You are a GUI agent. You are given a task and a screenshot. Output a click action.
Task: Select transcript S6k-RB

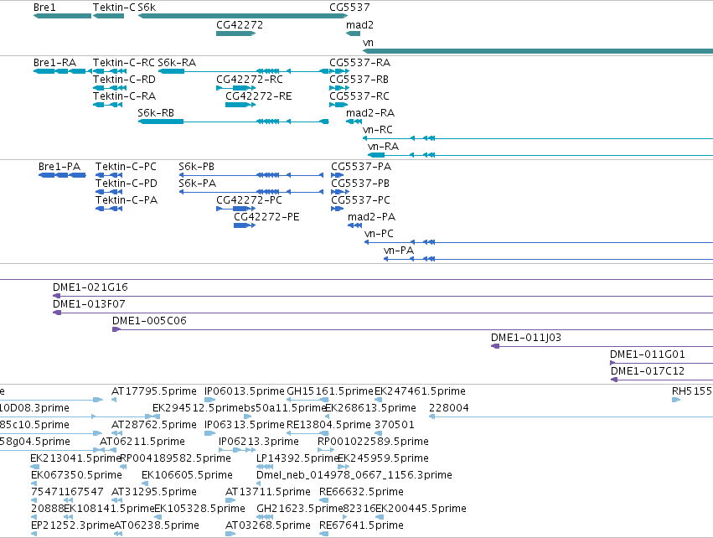click(233, 122)
